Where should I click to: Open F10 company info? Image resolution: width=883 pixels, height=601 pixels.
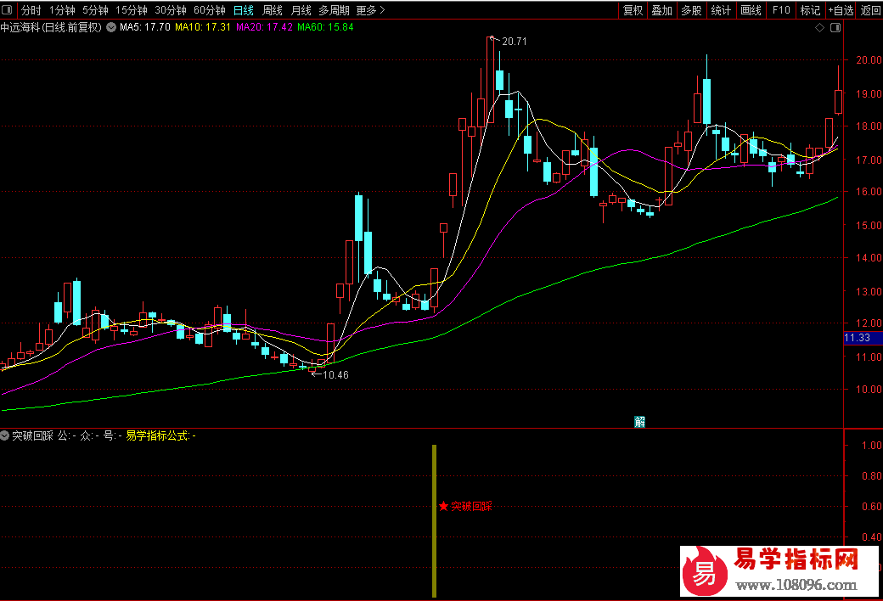coord(781,10)
